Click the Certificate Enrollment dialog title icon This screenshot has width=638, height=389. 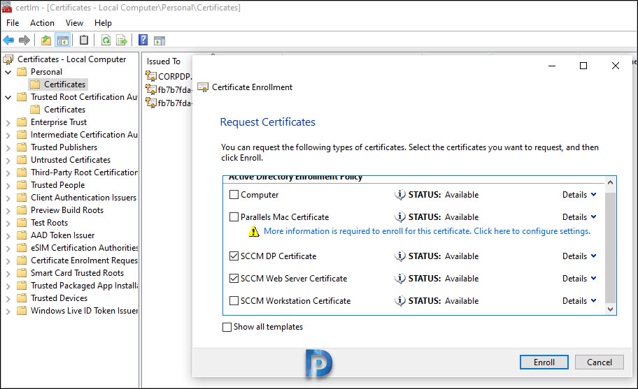pyautogui.click(x=203, y=87)
